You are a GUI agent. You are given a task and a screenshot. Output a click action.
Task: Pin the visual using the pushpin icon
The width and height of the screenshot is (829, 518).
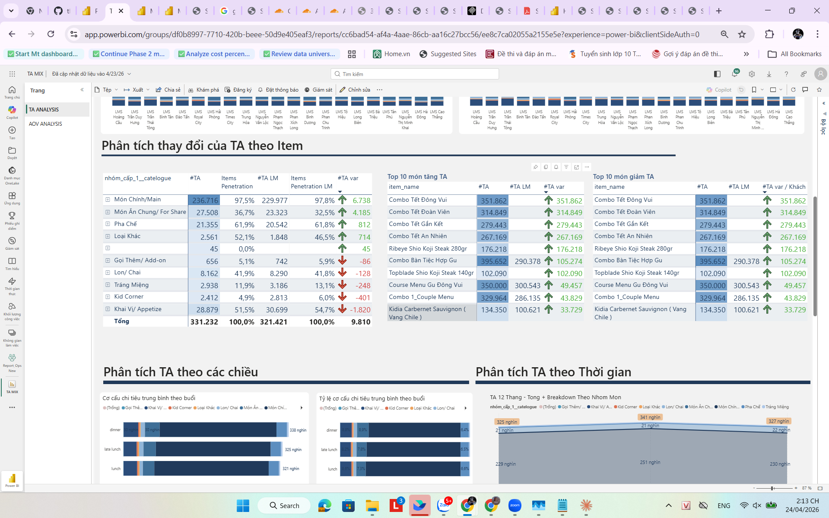pos(536,167)
